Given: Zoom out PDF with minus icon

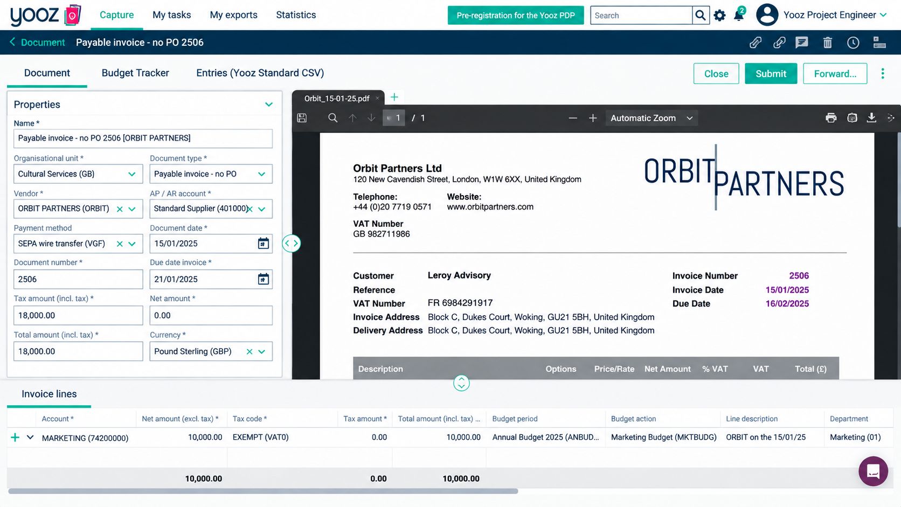Looking at the screenshot, I should (573, 118).
